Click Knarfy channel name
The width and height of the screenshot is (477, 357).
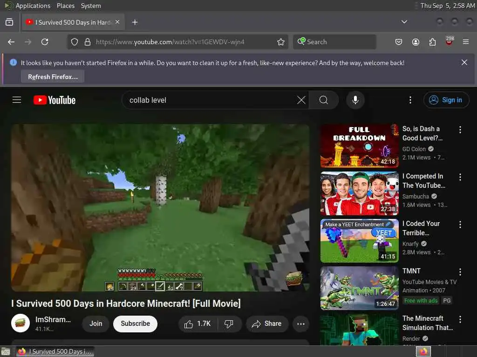coord(410,244)
